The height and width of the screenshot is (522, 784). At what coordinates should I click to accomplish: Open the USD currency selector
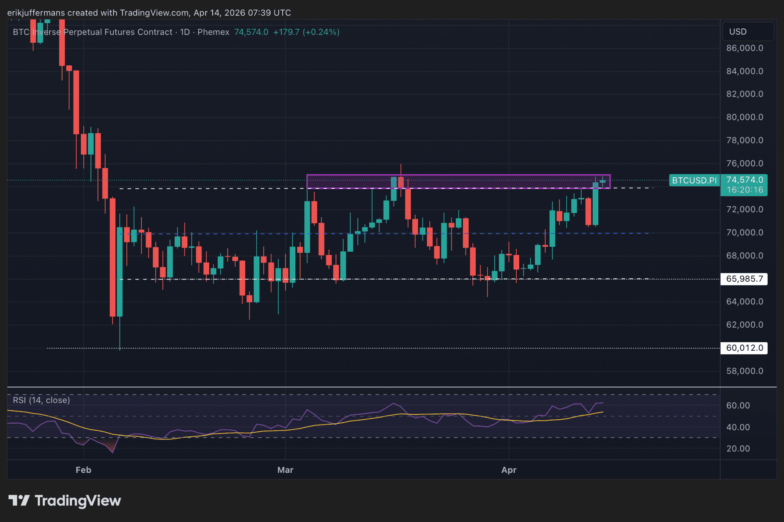click(x=747, y=32)
